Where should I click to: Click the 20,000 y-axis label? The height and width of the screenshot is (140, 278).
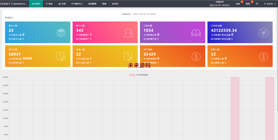click(x=5, y=77)
